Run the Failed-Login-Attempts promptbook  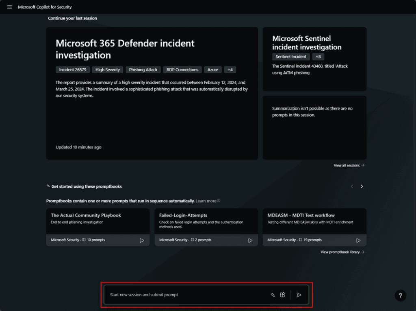[x=250, y=240]
